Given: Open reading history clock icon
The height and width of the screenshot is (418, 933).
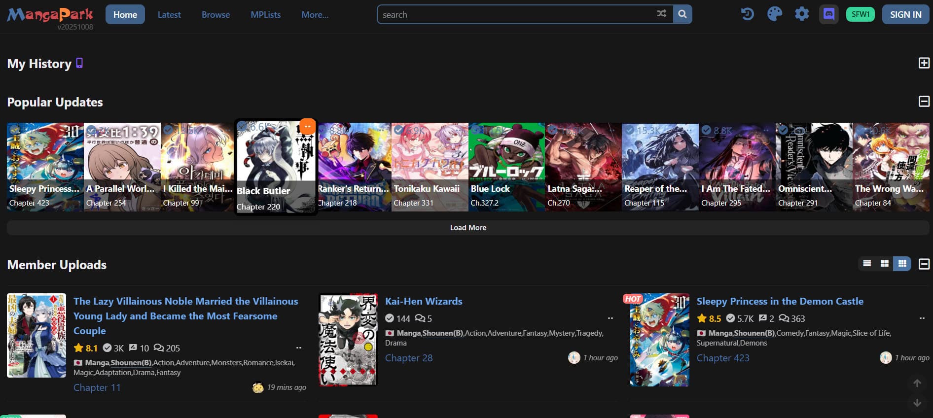Looking at the screenshot, I should coord(747,14).
